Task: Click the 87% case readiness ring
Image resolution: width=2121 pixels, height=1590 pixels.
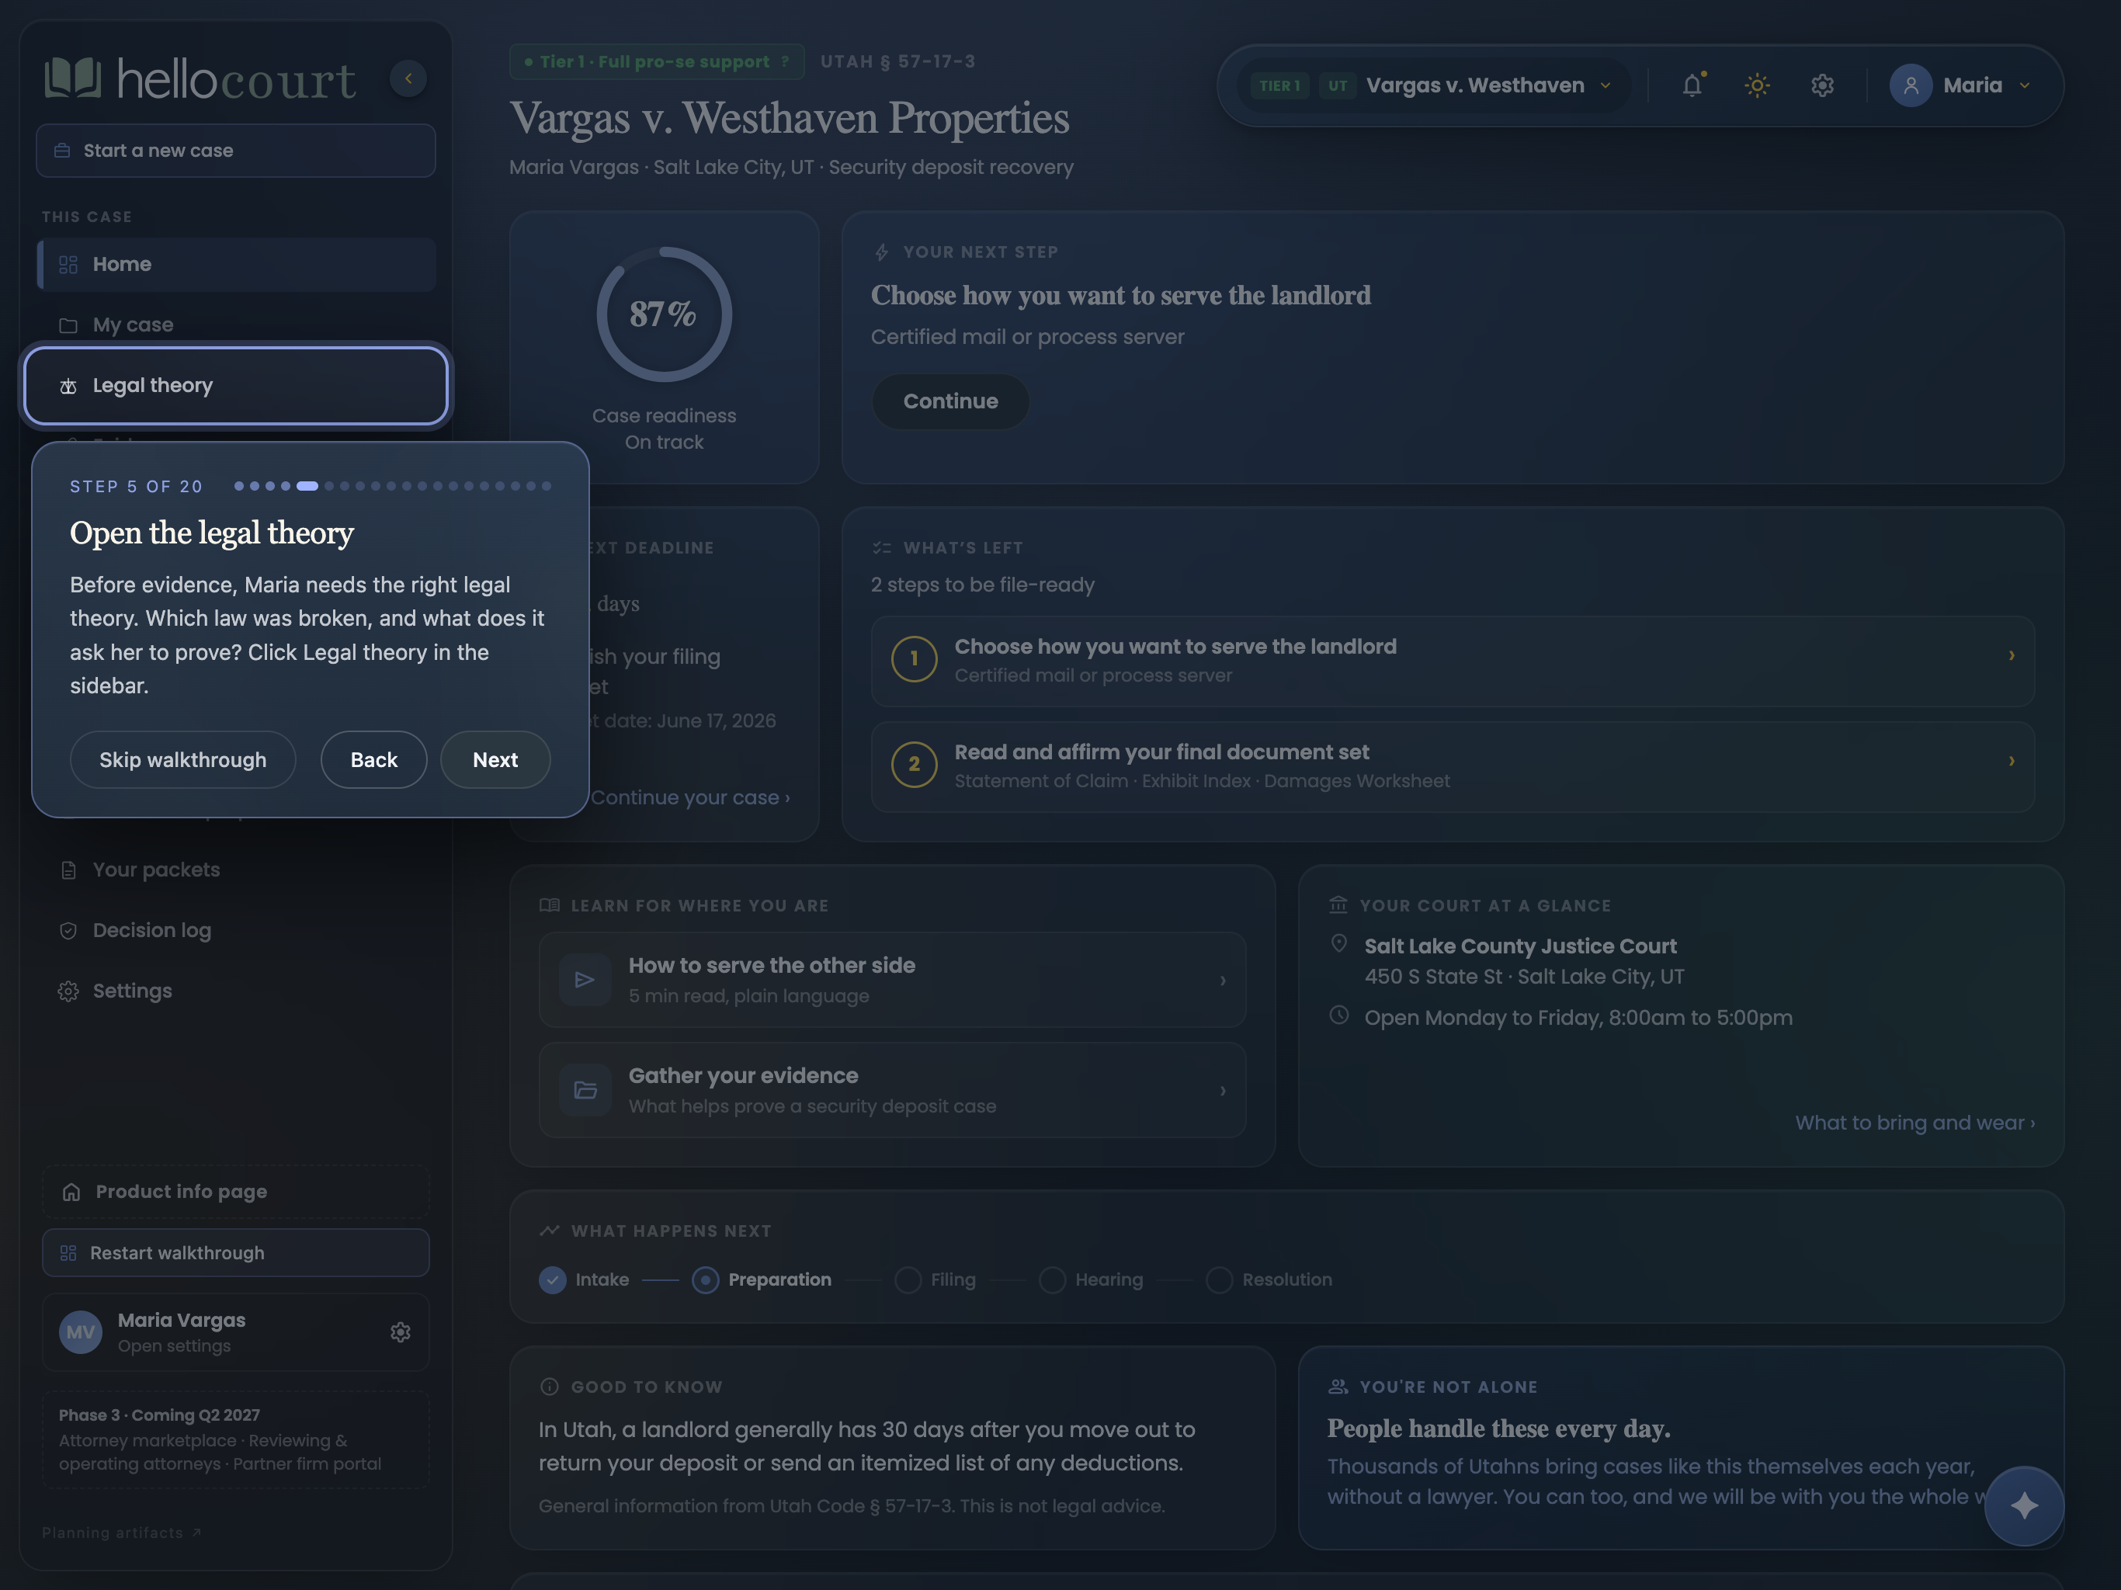Action: [x=664, y=314]
